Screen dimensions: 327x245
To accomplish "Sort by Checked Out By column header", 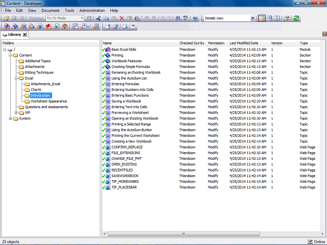I will coord(193,43).
